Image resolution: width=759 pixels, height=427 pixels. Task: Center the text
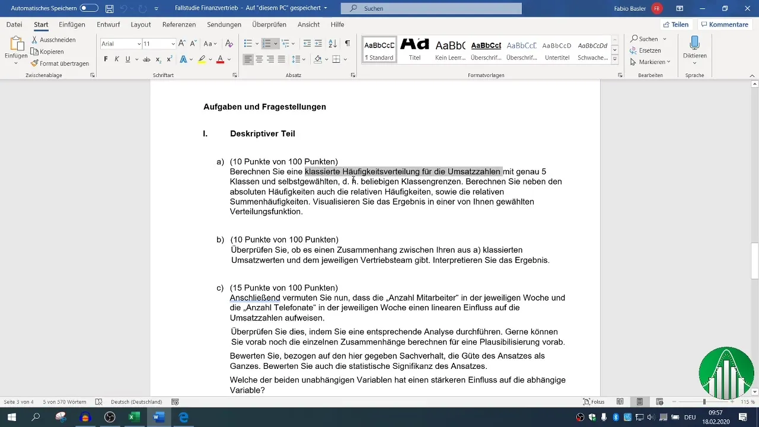(259, 59)
